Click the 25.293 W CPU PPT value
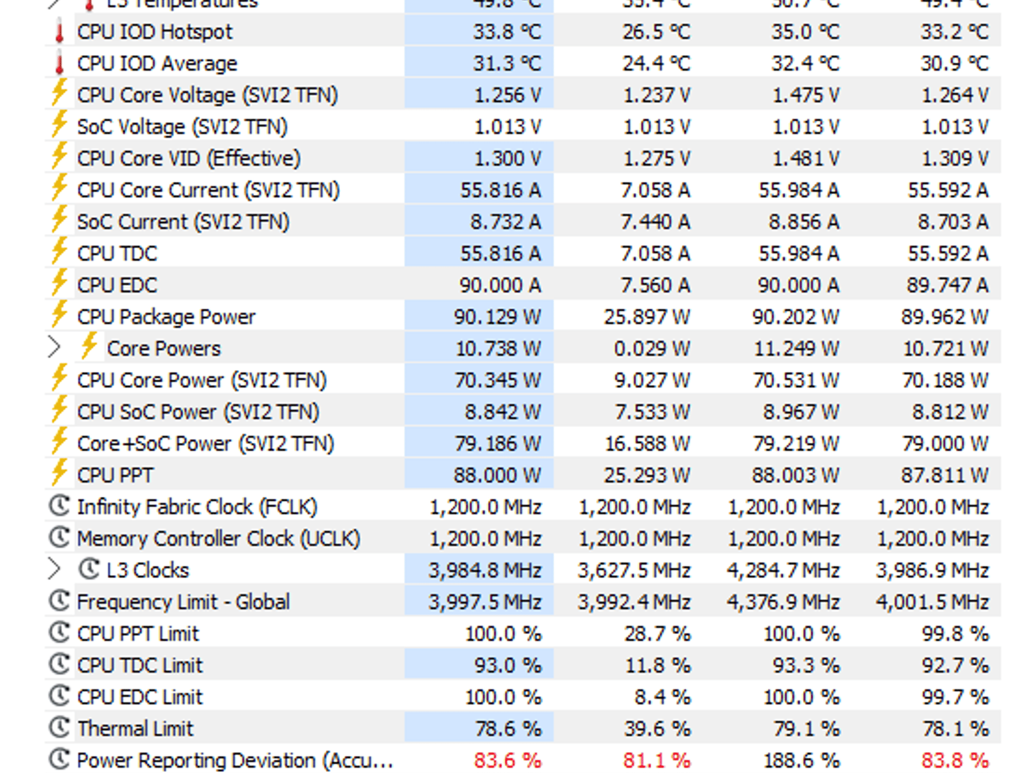Screen dimensions: 1031x773 point(647,476)
